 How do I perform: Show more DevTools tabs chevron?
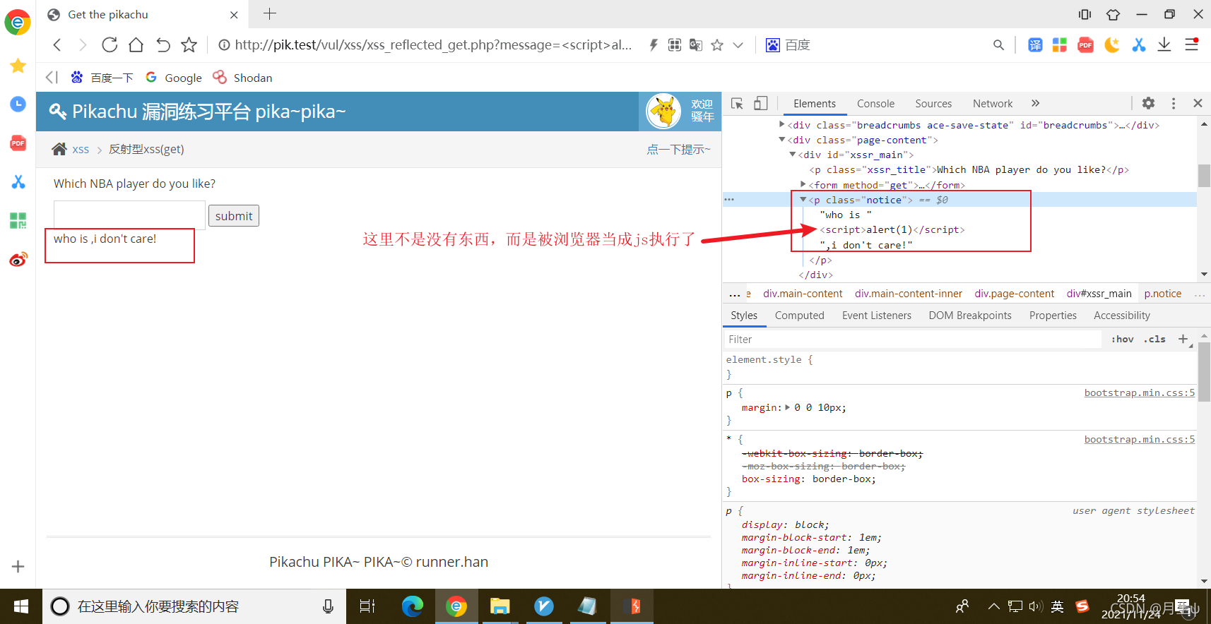pyautogui.click(x=1036, y=103)
